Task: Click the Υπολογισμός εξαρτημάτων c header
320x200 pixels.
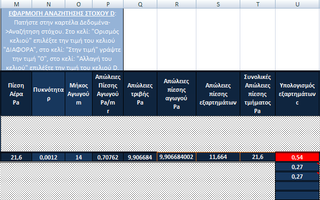Action: [x=298, y=94]
